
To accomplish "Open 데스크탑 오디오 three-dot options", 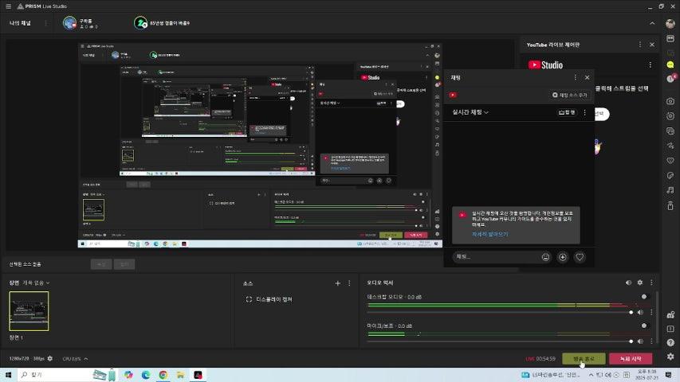I will pos(651,312).
